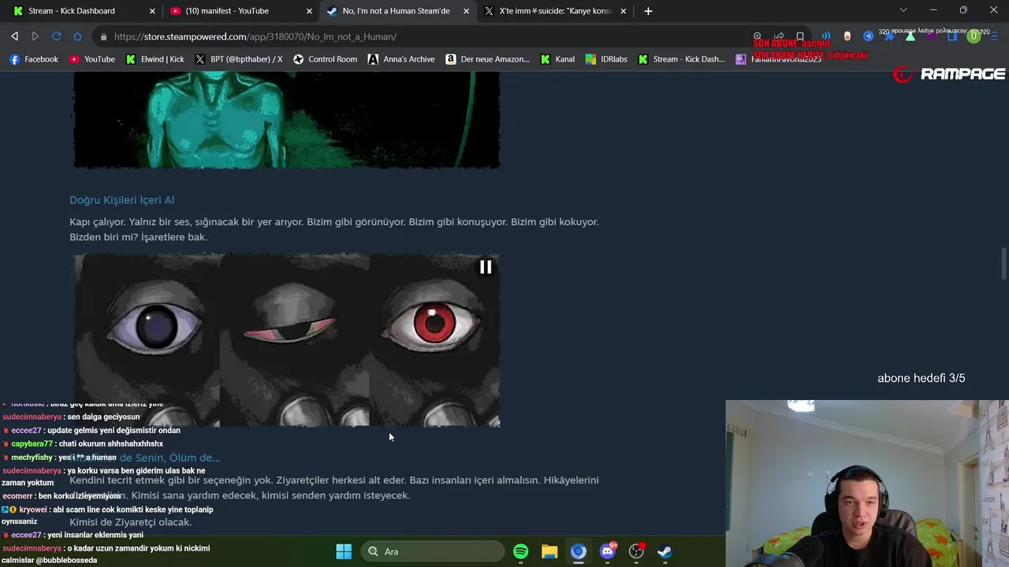Close the Stream - Kick Dashboard tab
Image resolution: width=1009 pixels, height=567 pixels.
(152, 11)
